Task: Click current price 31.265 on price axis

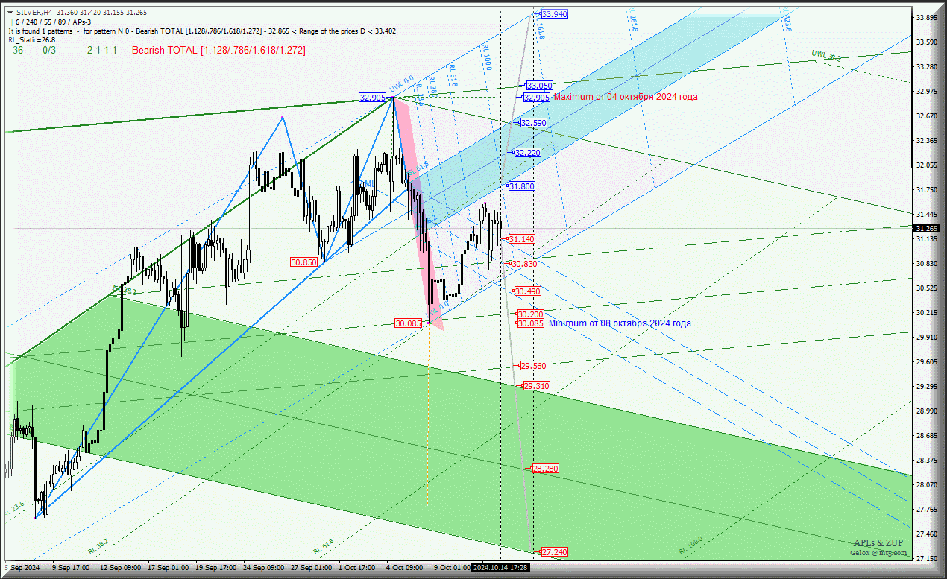Action: (x=927, y=229)
